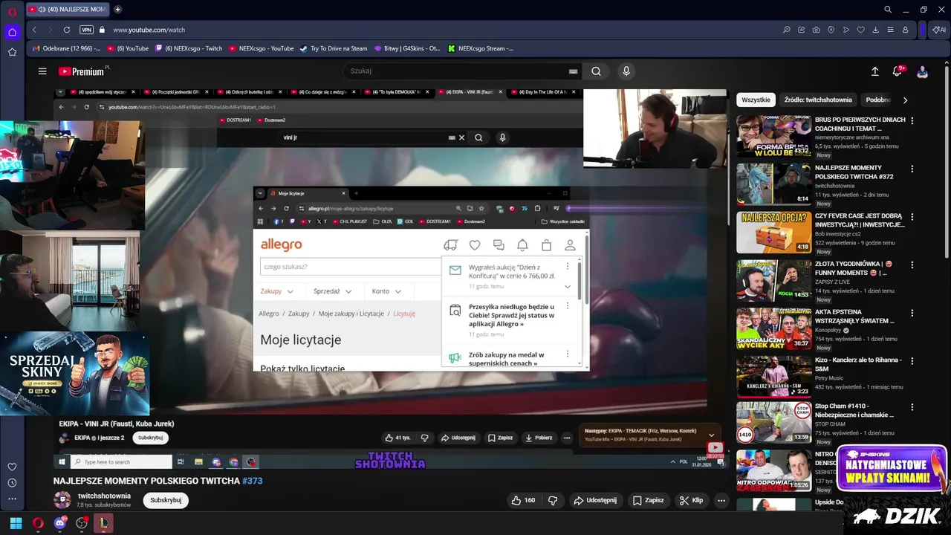Open the Try To Drive na Steam bookmark
951x535 pixels.
coord(334,48)
